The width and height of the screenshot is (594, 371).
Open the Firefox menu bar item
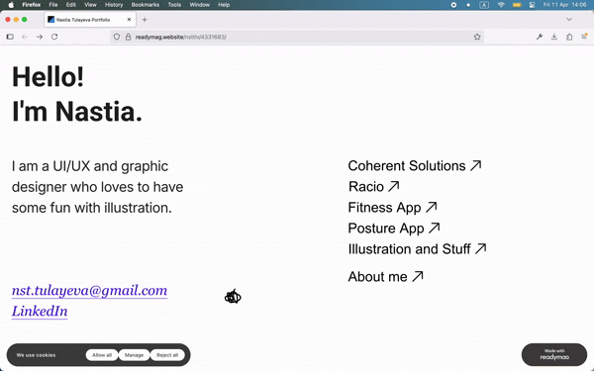click(32, 5)
